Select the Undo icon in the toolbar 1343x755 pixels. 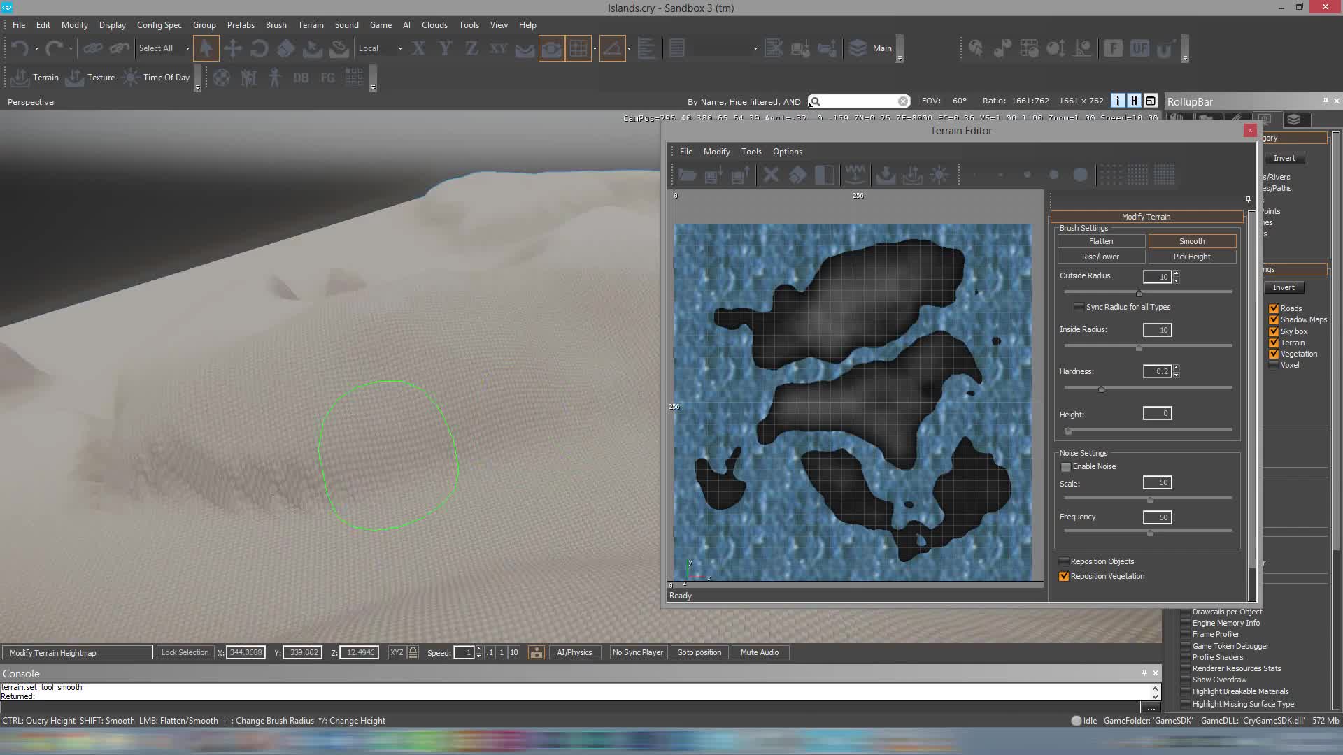pos(19,48)
